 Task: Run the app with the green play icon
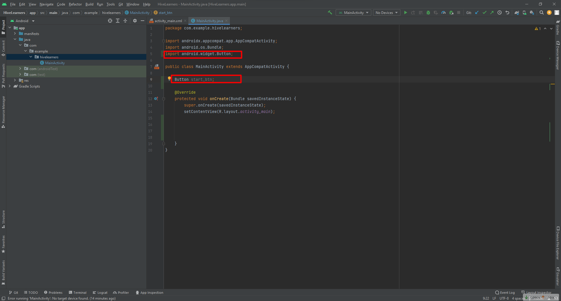(x=405, y=13)
